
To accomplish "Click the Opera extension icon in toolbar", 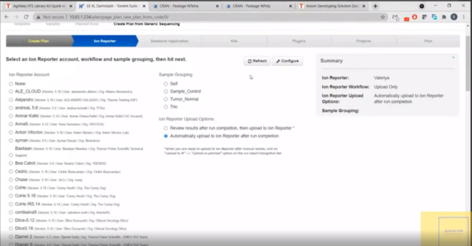I will (414, 17).
